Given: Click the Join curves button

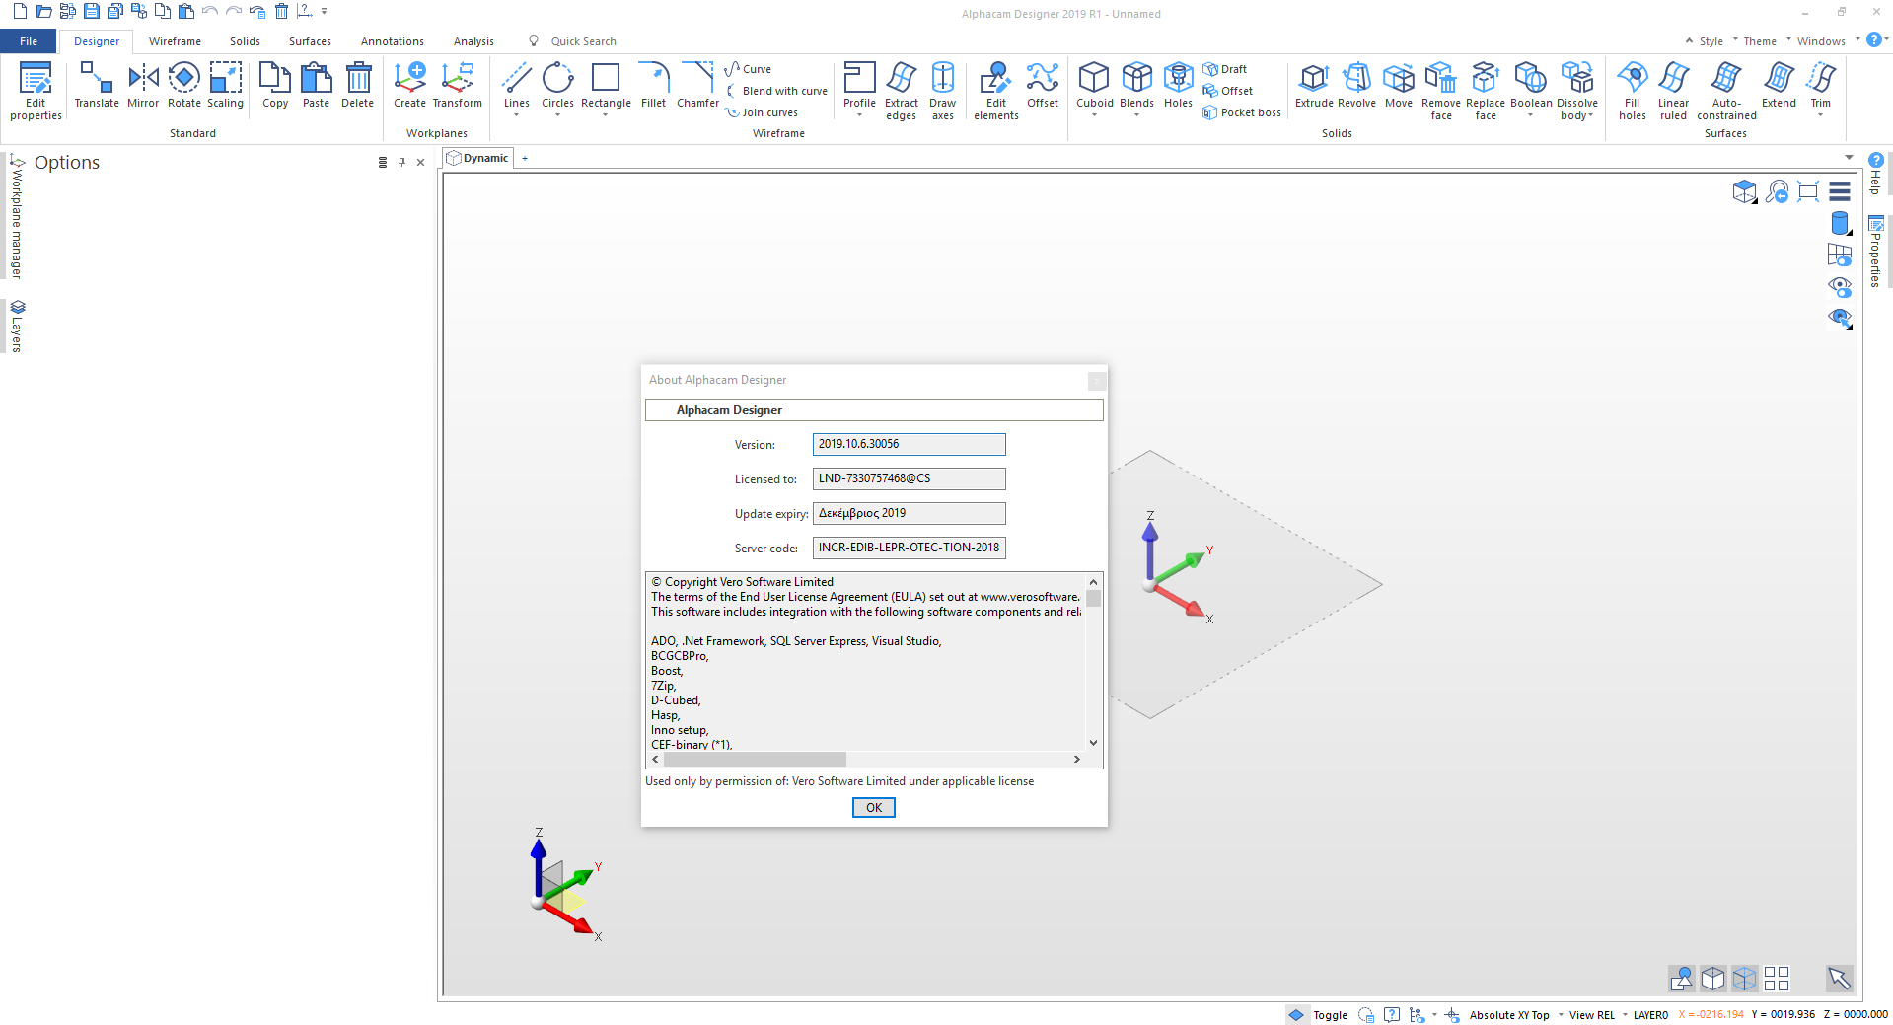Looking at the screenshot, I should coord(763,112).
